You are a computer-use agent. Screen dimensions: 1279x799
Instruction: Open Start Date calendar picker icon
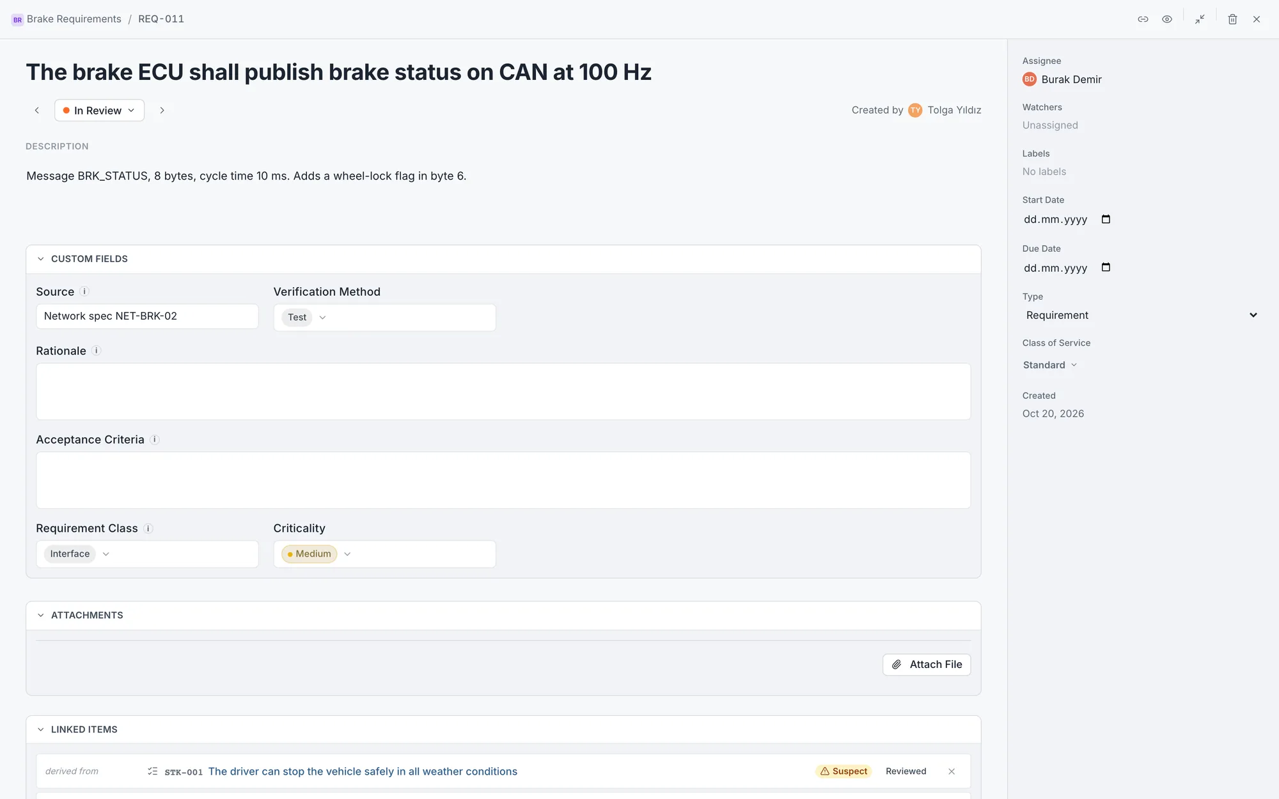1106,219
